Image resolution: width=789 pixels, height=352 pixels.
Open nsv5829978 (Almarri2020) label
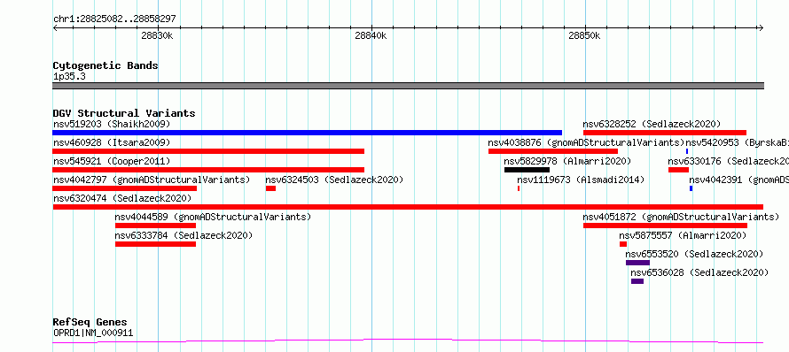coord(567,161)
